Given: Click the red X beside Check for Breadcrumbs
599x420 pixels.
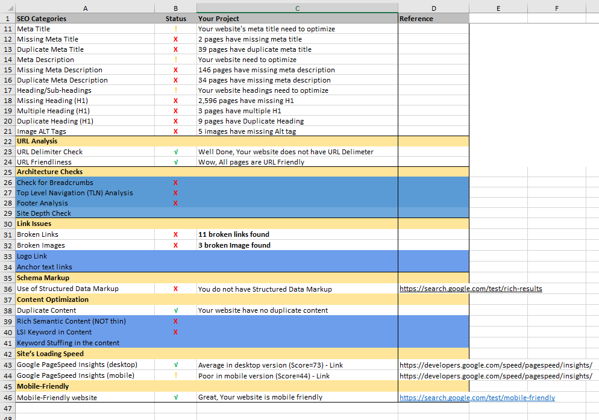Looking at the screenshot, I should click(x=175, y=183).
